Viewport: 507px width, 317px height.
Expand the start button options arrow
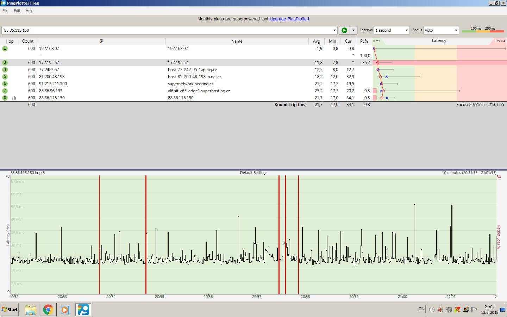coord(353,30)
